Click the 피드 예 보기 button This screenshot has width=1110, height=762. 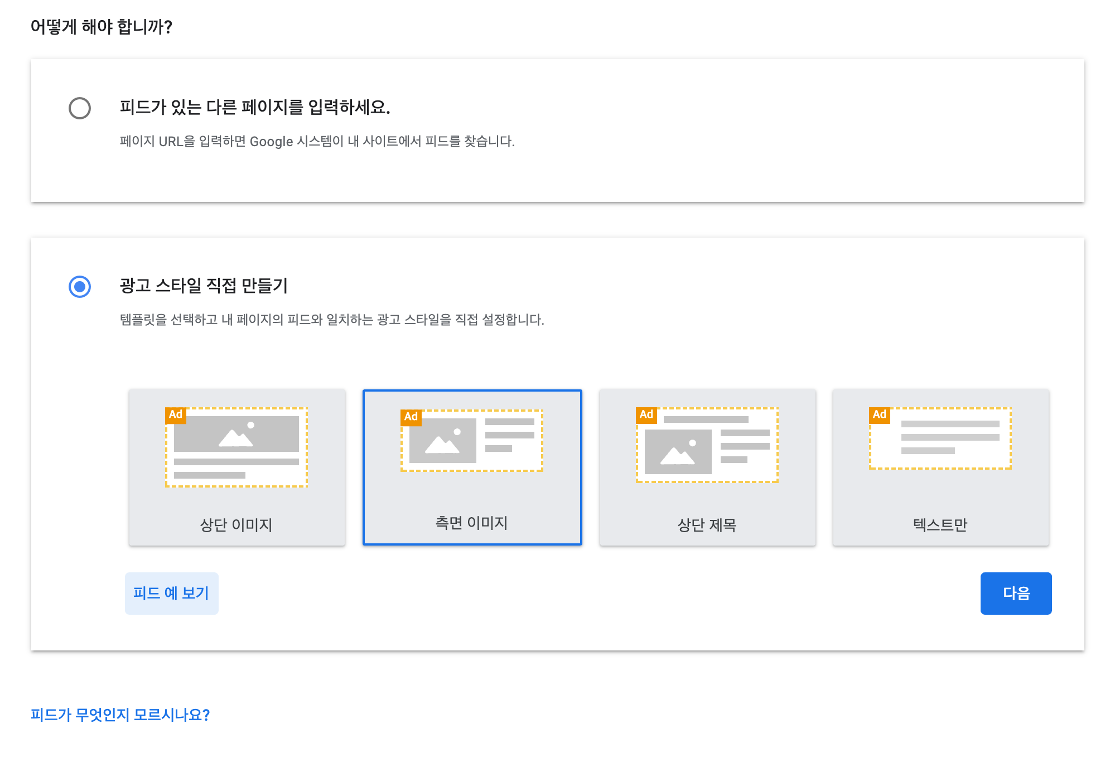171,593
